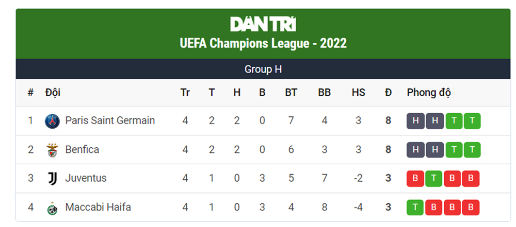Click the Phong độ column header
This screenshot has height=227, width=516.
click(429, 93)
